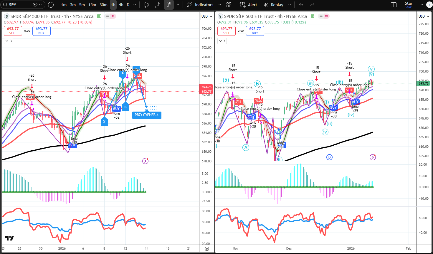Select the circled B wave label on 4h chart
Screen dimensions: 433x254
tap(257, 84)
